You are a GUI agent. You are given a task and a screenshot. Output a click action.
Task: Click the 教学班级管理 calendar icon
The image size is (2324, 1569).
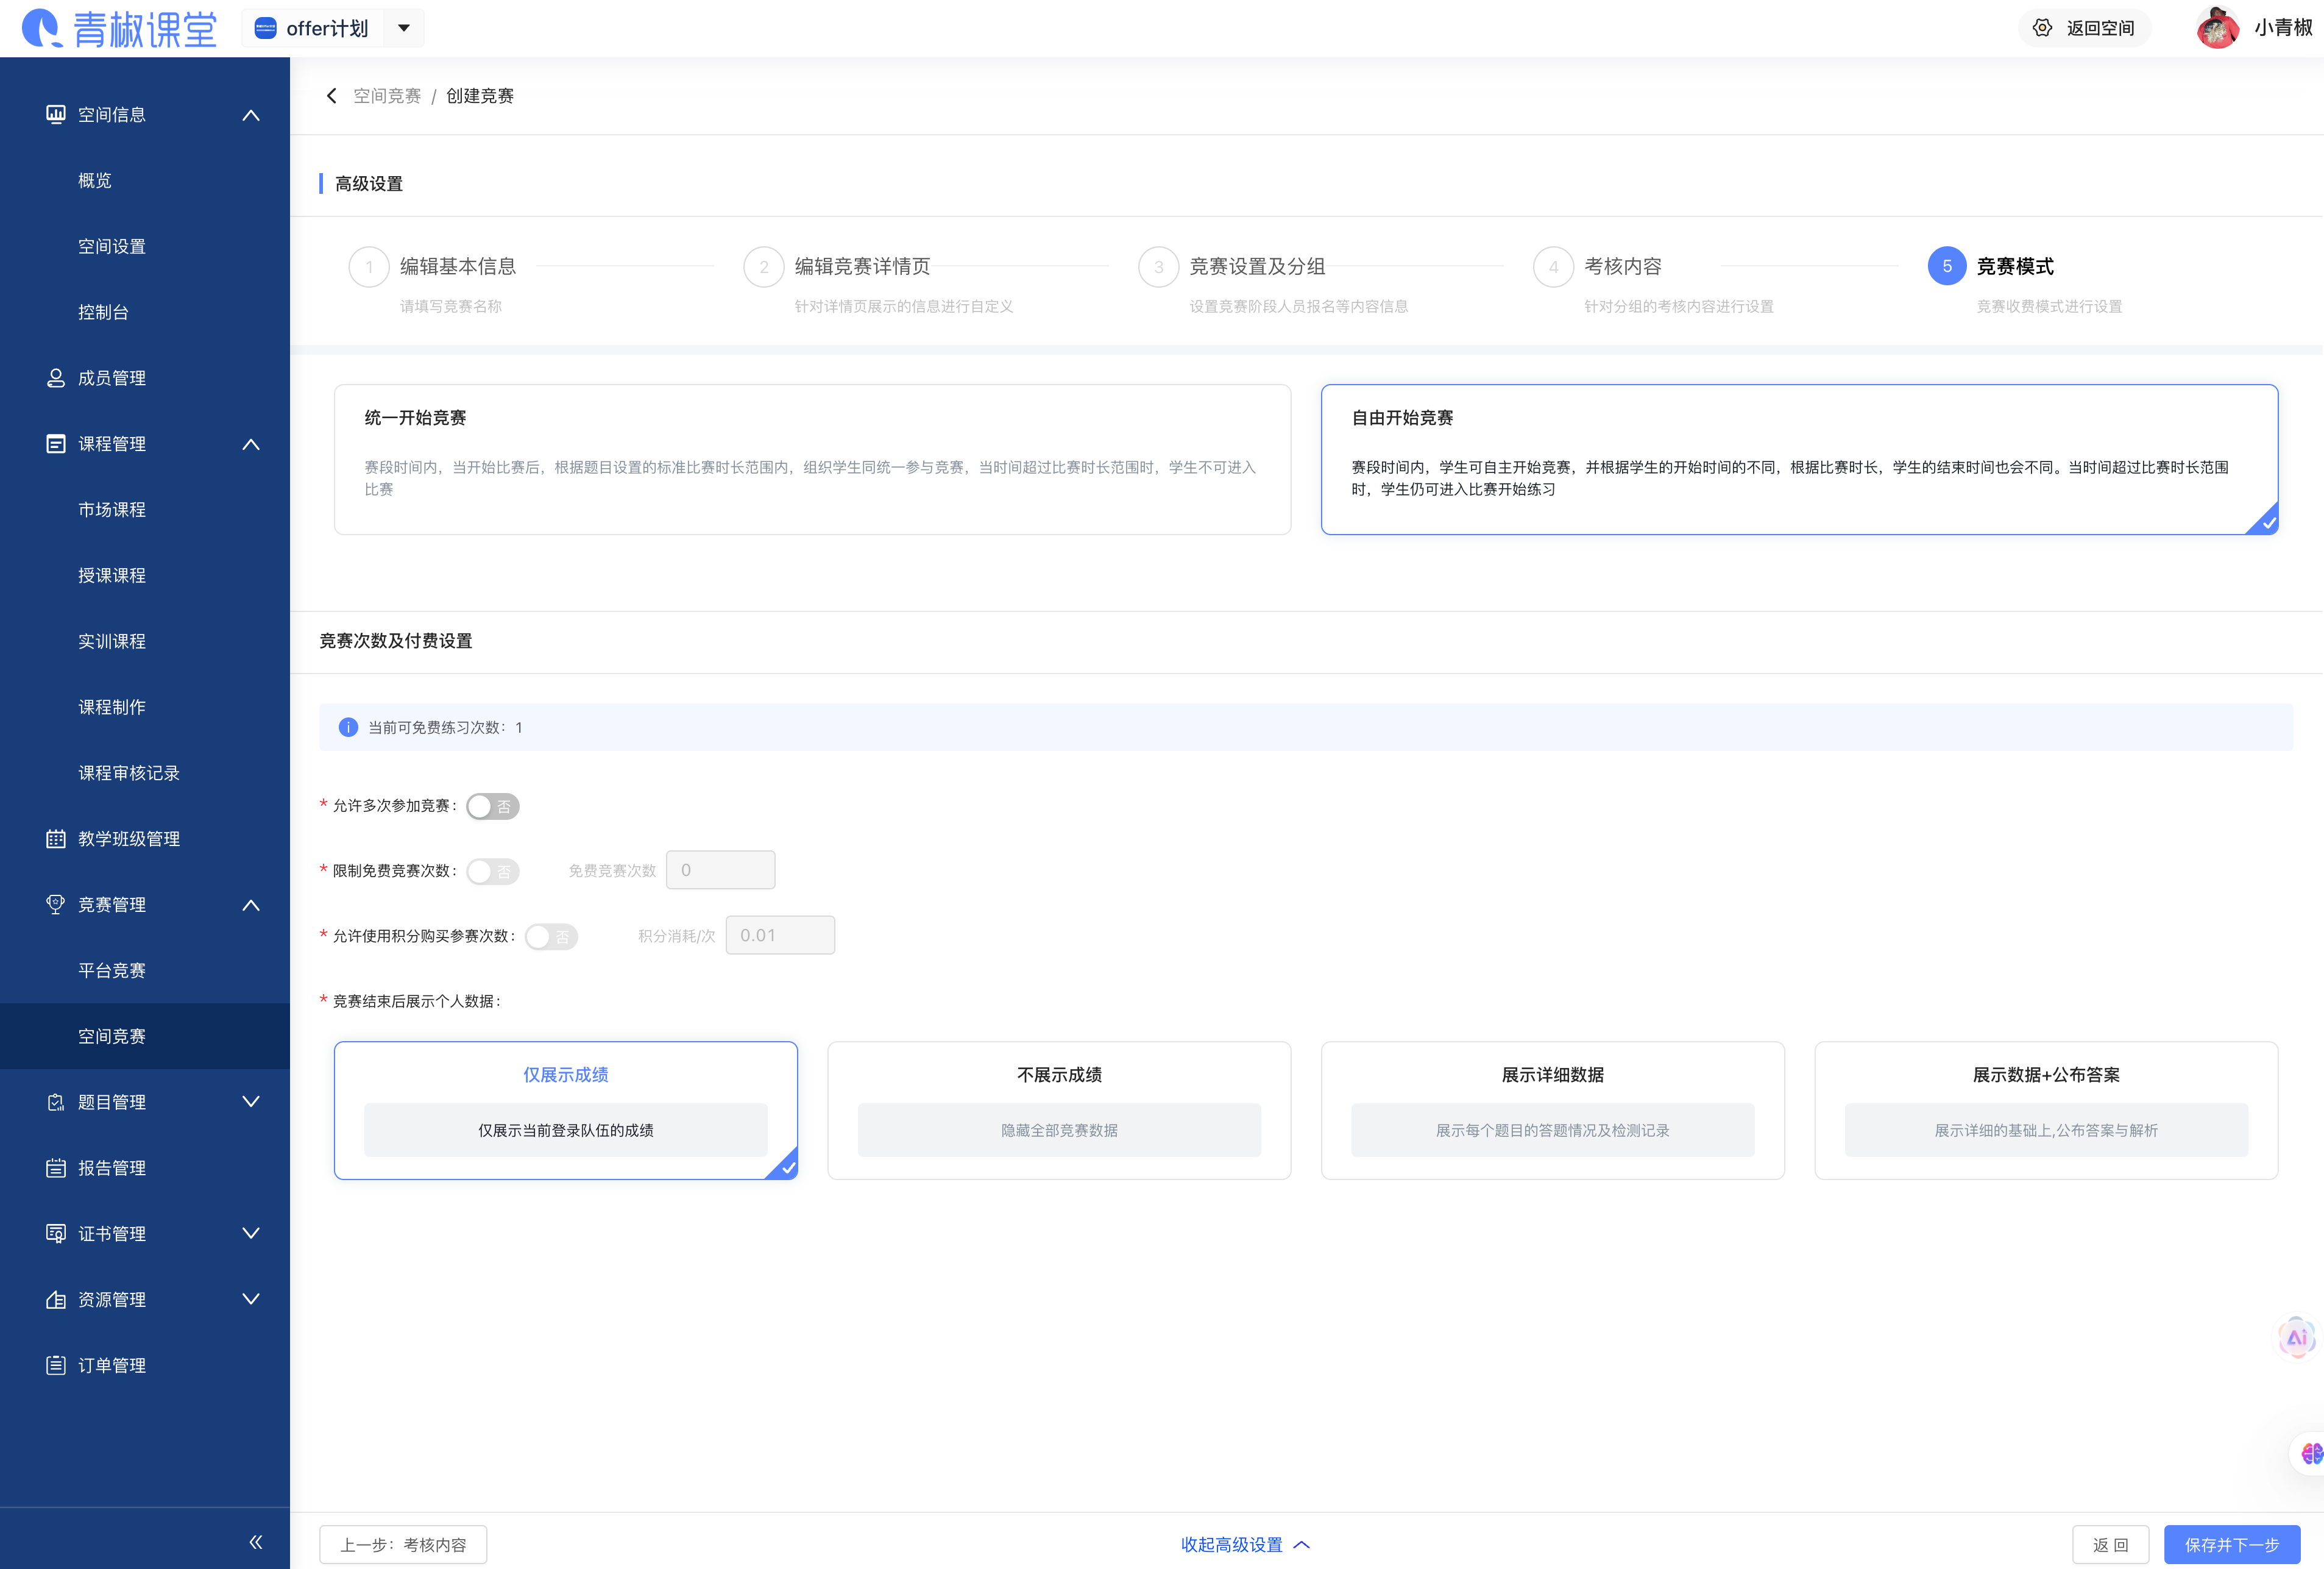coord(56,839)
